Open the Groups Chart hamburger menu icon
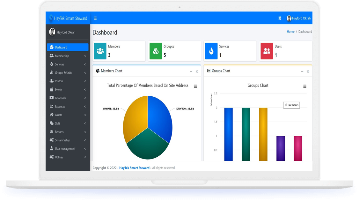 (x=305, y=86)
